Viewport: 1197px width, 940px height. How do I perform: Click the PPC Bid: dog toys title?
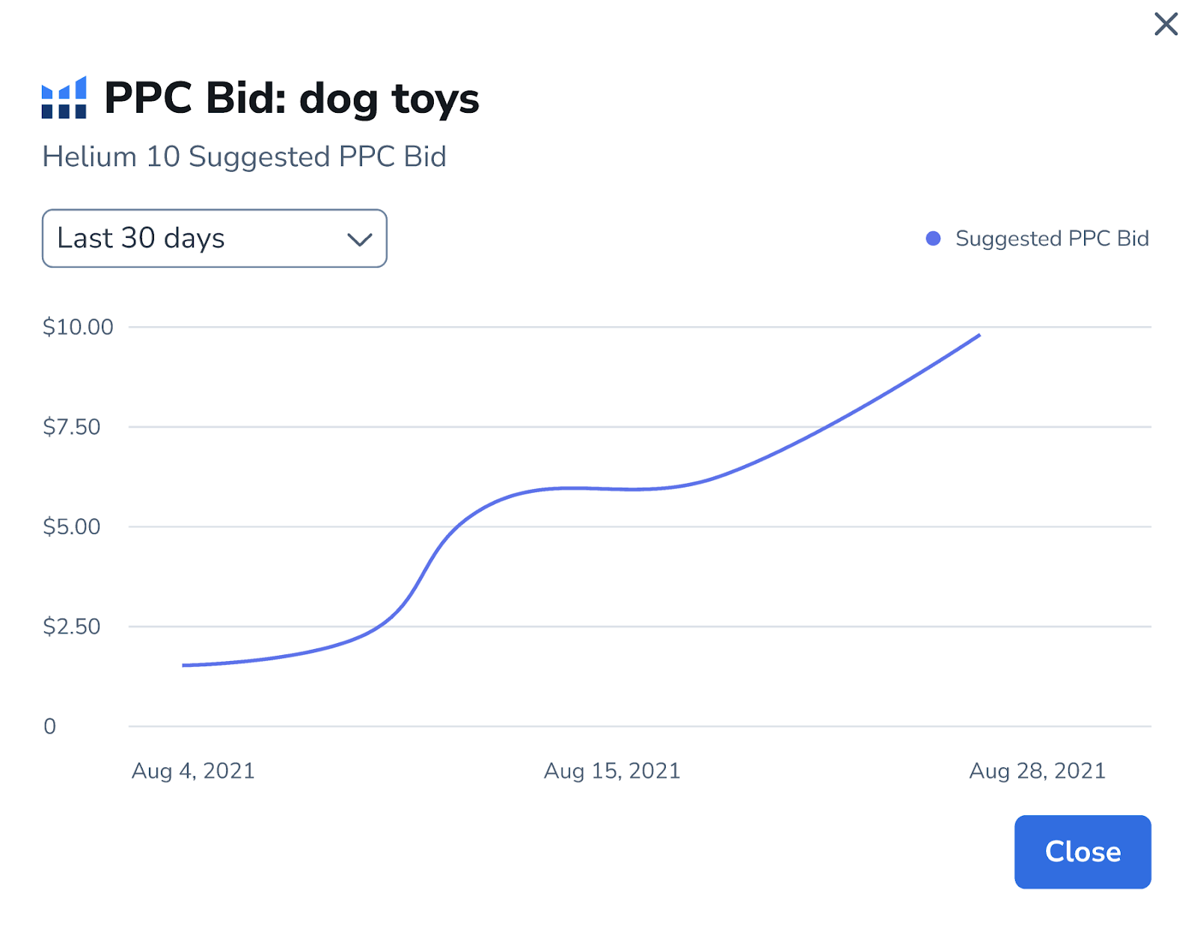(x=291, y=98)
